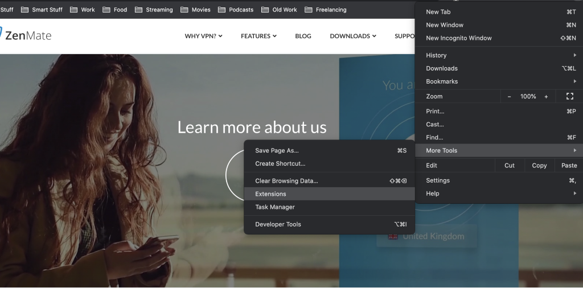The width and height of the screenshot is (583, 288).
Task: Click the Learn more about us heading
Action: 252,127
